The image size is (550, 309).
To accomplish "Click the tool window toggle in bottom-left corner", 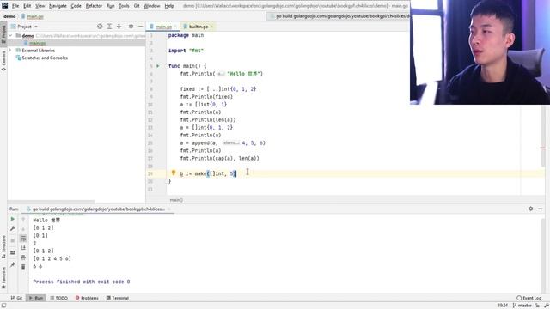I will pyautogui.click(x=3, y=306).
